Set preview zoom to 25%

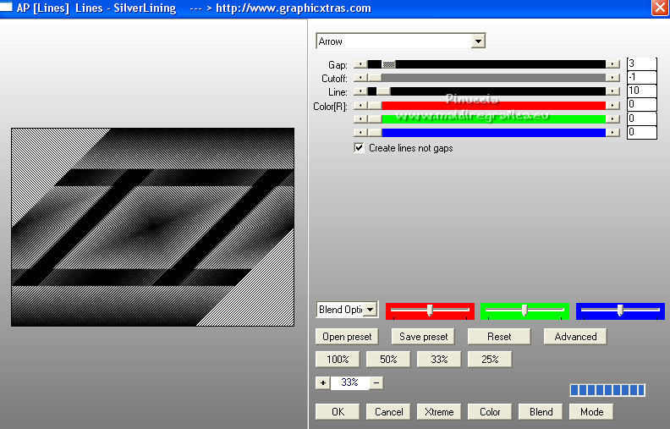tap(490, 360)
